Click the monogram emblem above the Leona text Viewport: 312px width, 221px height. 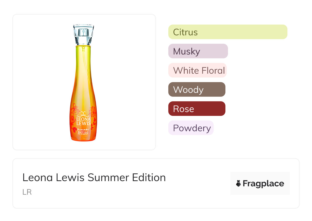point(83,113)
